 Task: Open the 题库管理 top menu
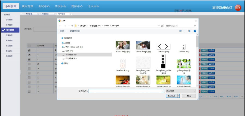[27, 7]
